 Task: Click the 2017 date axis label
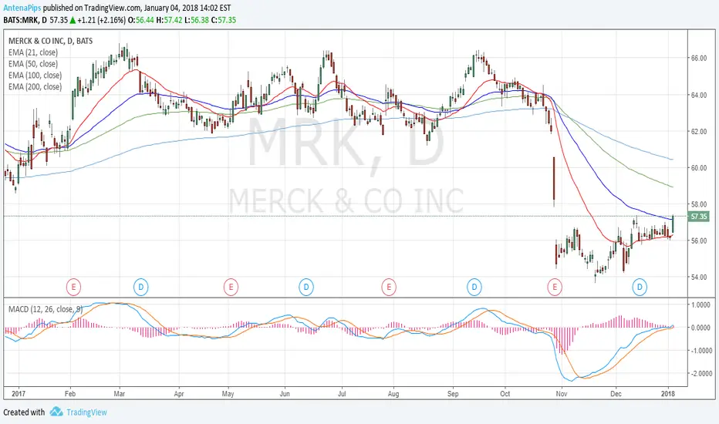click(x=19, y=394)
